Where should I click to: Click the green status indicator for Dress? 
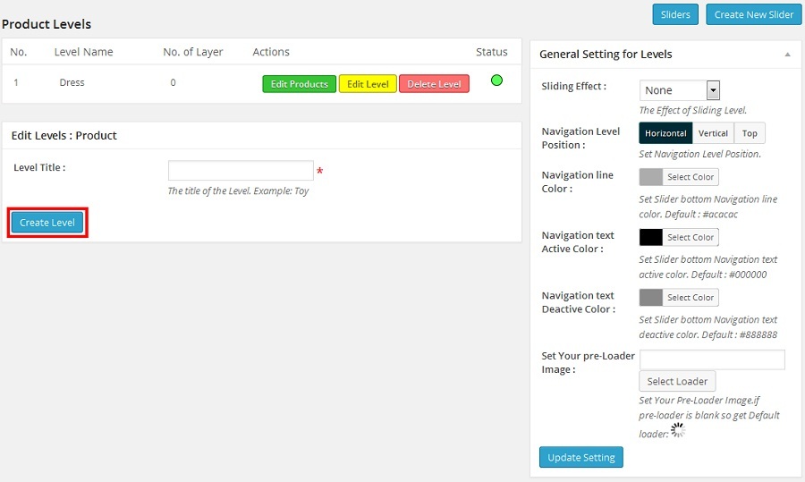coord(496,80)
